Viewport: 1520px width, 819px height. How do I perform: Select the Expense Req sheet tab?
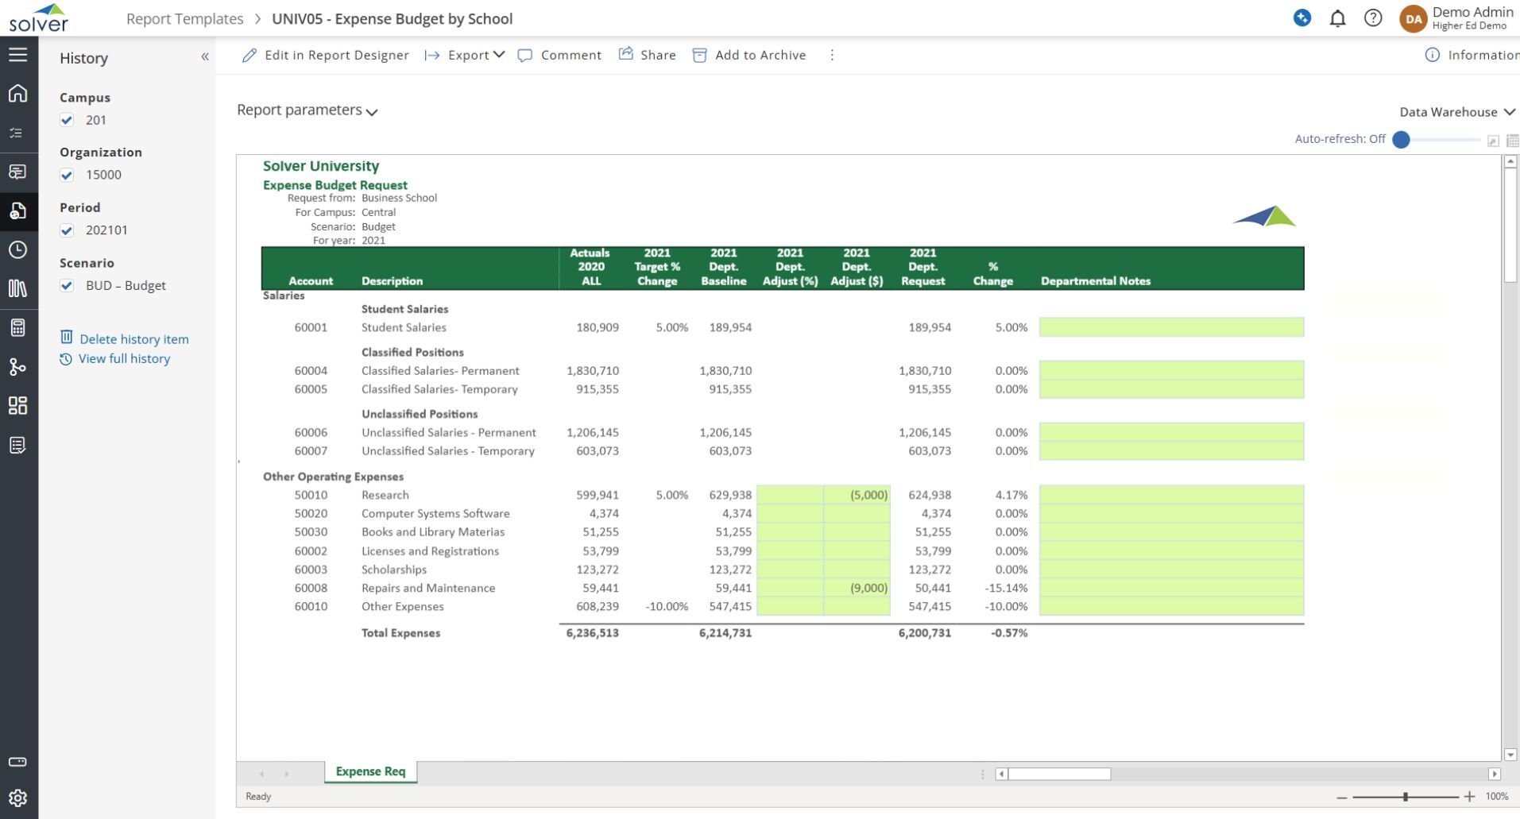370,771
